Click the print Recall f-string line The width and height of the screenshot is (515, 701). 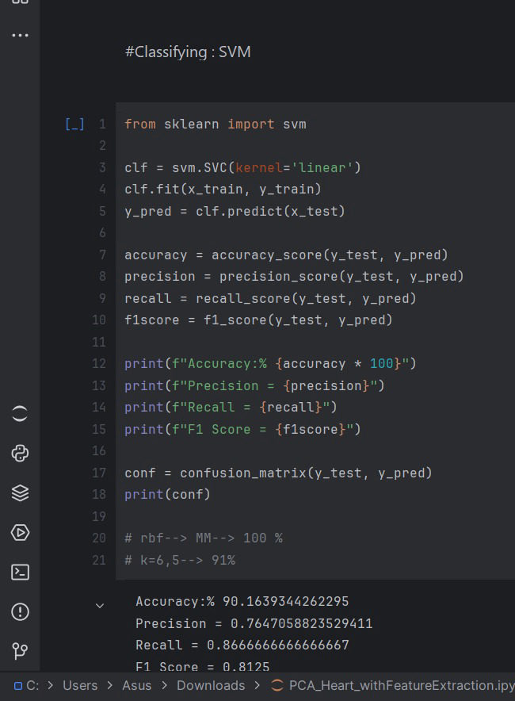[x=231, y=408]
